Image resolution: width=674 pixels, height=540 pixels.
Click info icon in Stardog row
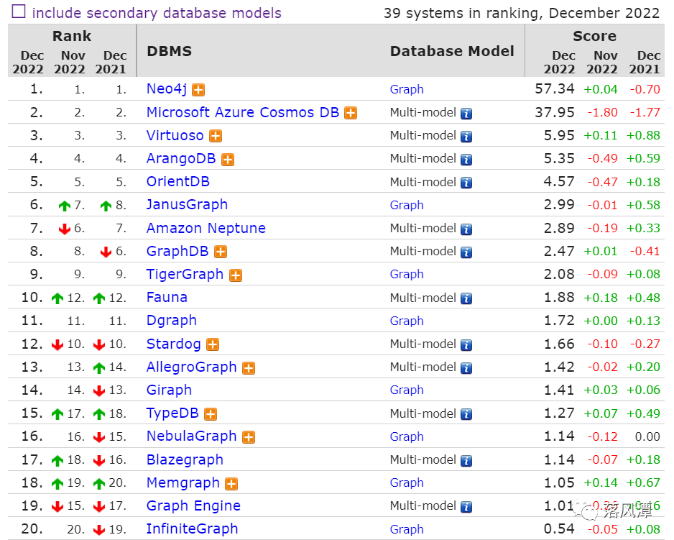coord(466,345)
